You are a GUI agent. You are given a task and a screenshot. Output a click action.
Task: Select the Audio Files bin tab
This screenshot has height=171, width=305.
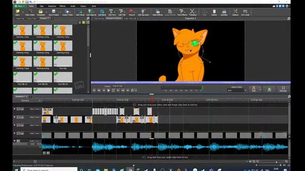point(32,19)
